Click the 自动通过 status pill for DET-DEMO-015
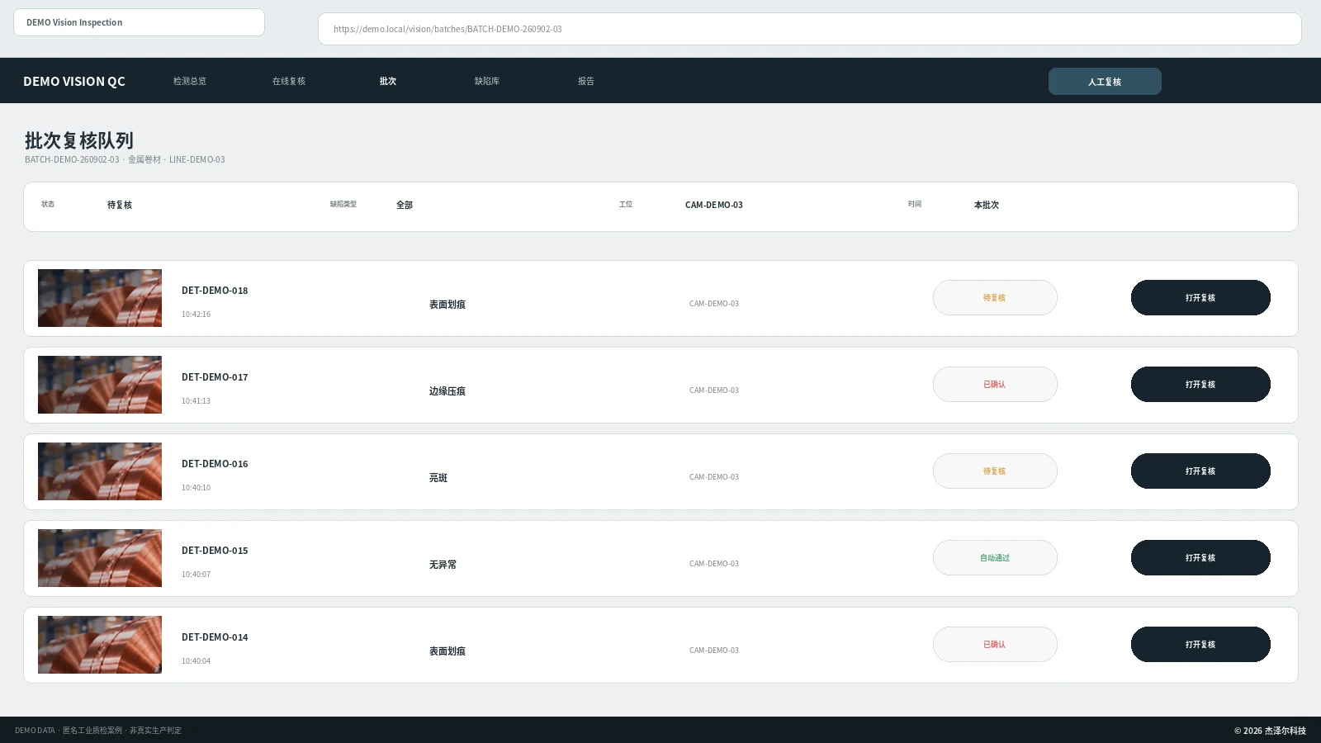The height and width of the screenshot is (743, 1321). (995, 558)
